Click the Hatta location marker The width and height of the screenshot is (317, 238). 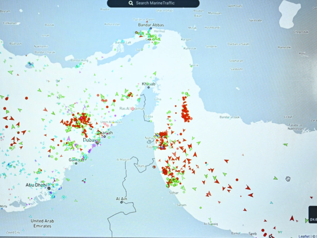coord(154,167)
